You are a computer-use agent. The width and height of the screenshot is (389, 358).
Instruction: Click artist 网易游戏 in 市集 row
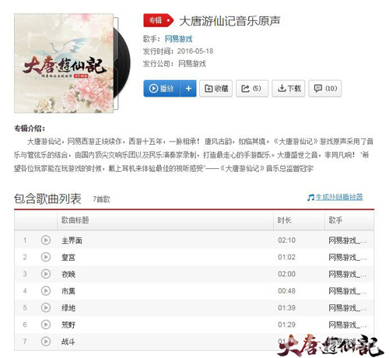click(x=348, y=291)
